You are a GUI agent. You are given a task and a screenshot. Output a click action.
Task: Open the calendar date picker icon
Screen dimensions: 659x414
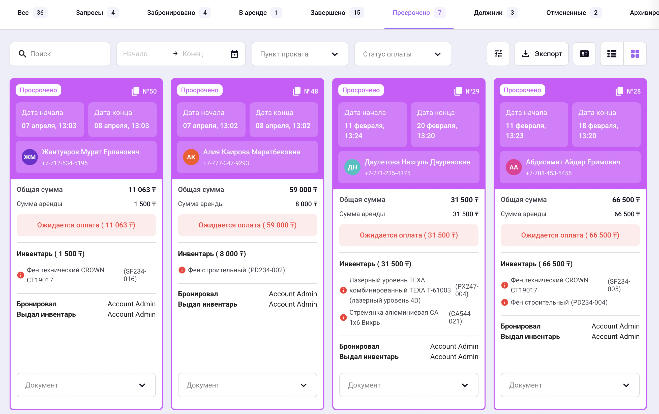click(x=234, y=54)
